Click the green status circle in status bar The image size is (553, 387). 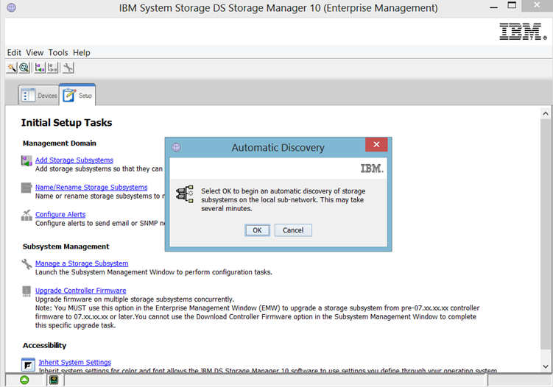pos(24,380)
